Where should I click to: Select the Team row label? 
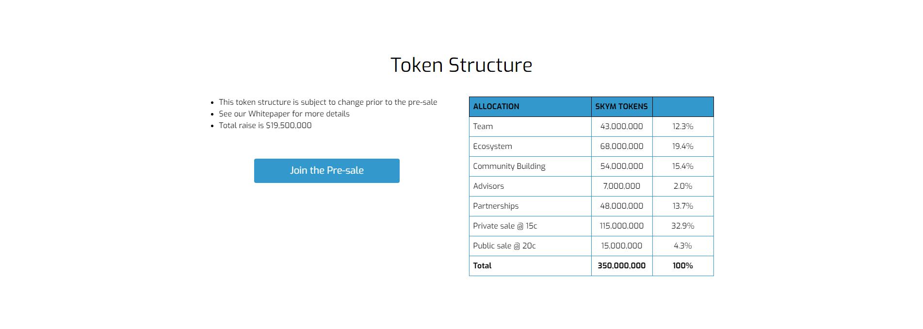coord(483,127)
